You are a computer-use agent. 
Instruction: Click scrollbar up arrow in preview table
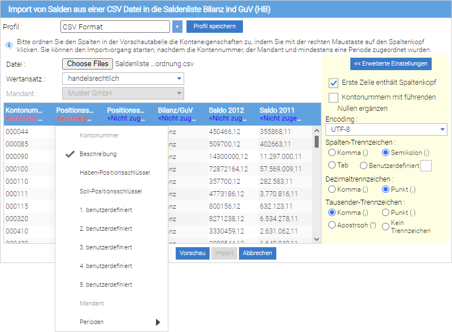tap(316, 130)
